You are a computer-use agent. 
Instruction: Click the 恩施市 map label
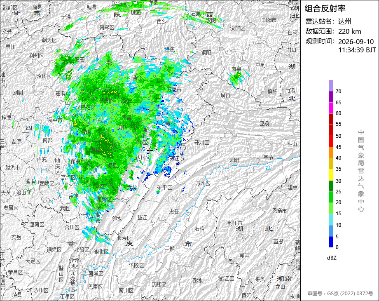pos(279,211)
